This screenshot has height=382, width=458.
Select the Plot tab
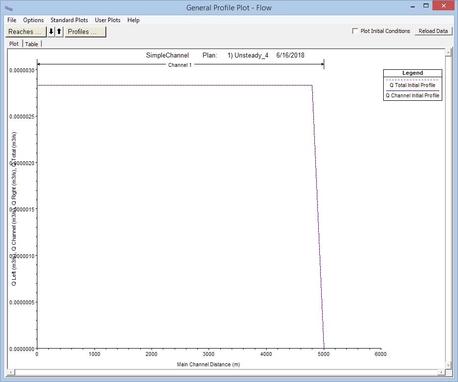pyautogui.click(x=14, y=44)
